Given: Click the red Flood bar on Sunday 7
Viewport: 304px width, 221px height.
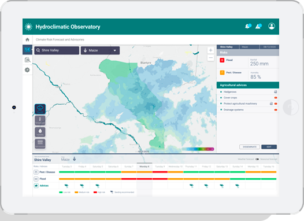Looking at the screenshot, I should tap(129, 179).
